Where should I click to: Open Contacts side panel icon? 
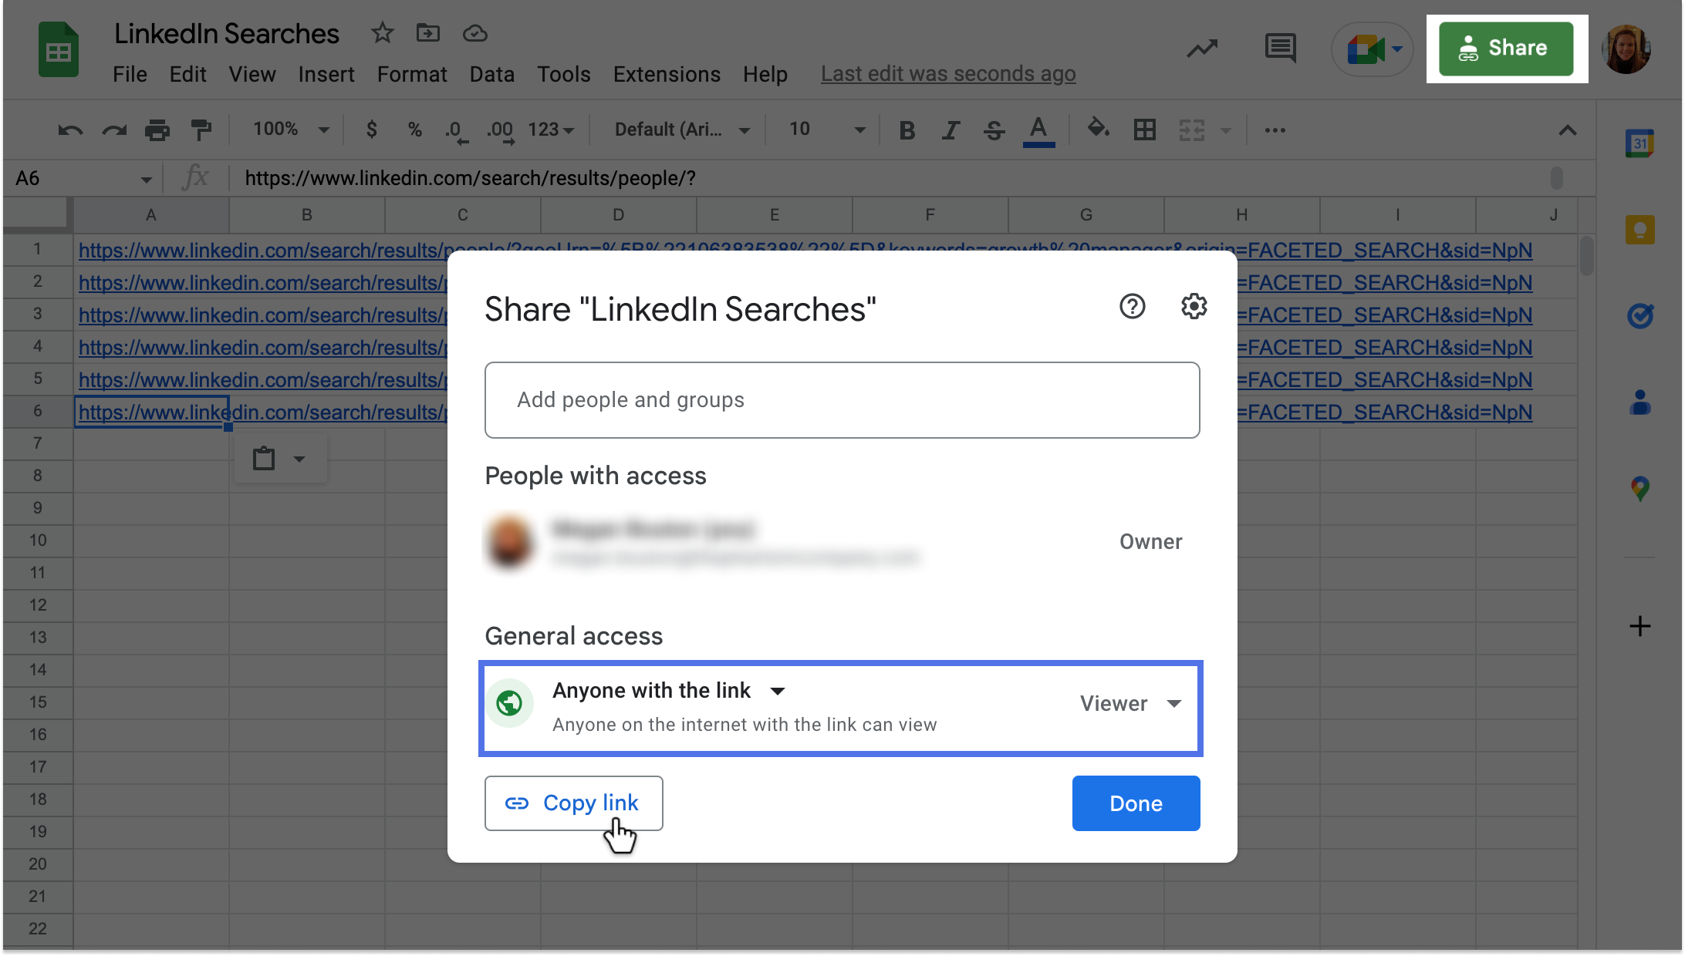1639,402
